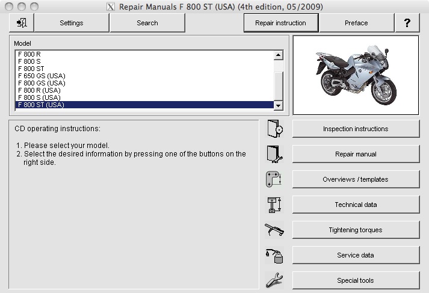Viewport: 429px width, 293px height.
Task: Click the F 800 ST motorcycle image
Action: (x=356, y=75)
